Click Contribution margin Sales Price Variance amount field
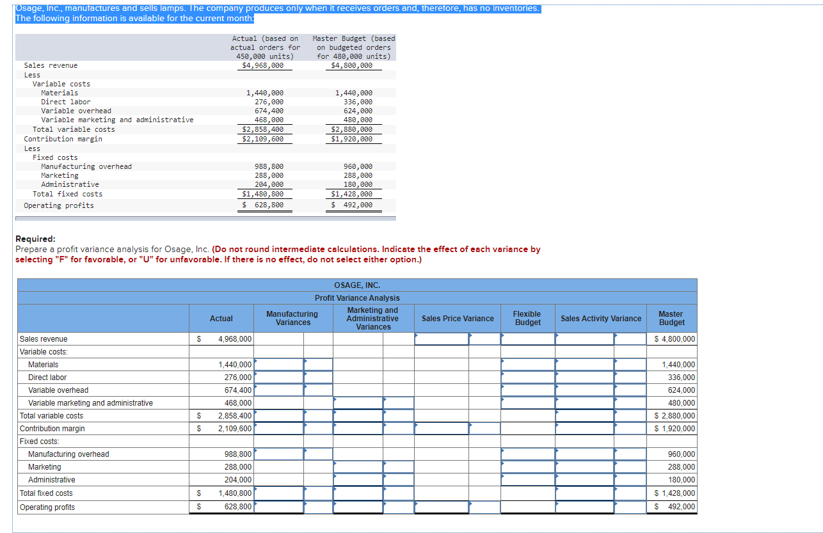The image size is (823, 533). [441, 429]
